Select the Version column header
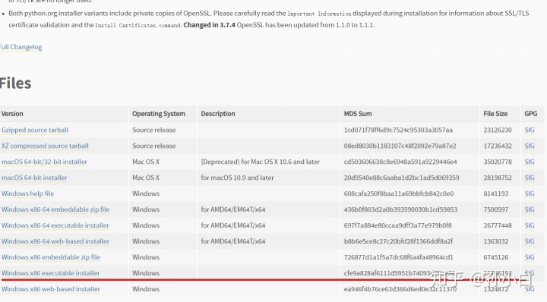The image size is (547, 302). click(x=12, y=114)
